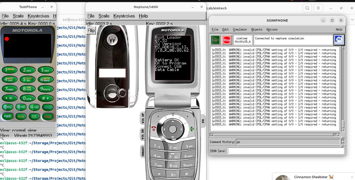This screenshot has height=180, width=355.
Task: Click the red Stop sign button
Action: click(227, 40)
